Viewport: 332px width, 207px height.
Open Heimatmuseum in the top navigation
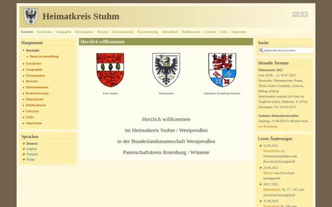point(123,32)
